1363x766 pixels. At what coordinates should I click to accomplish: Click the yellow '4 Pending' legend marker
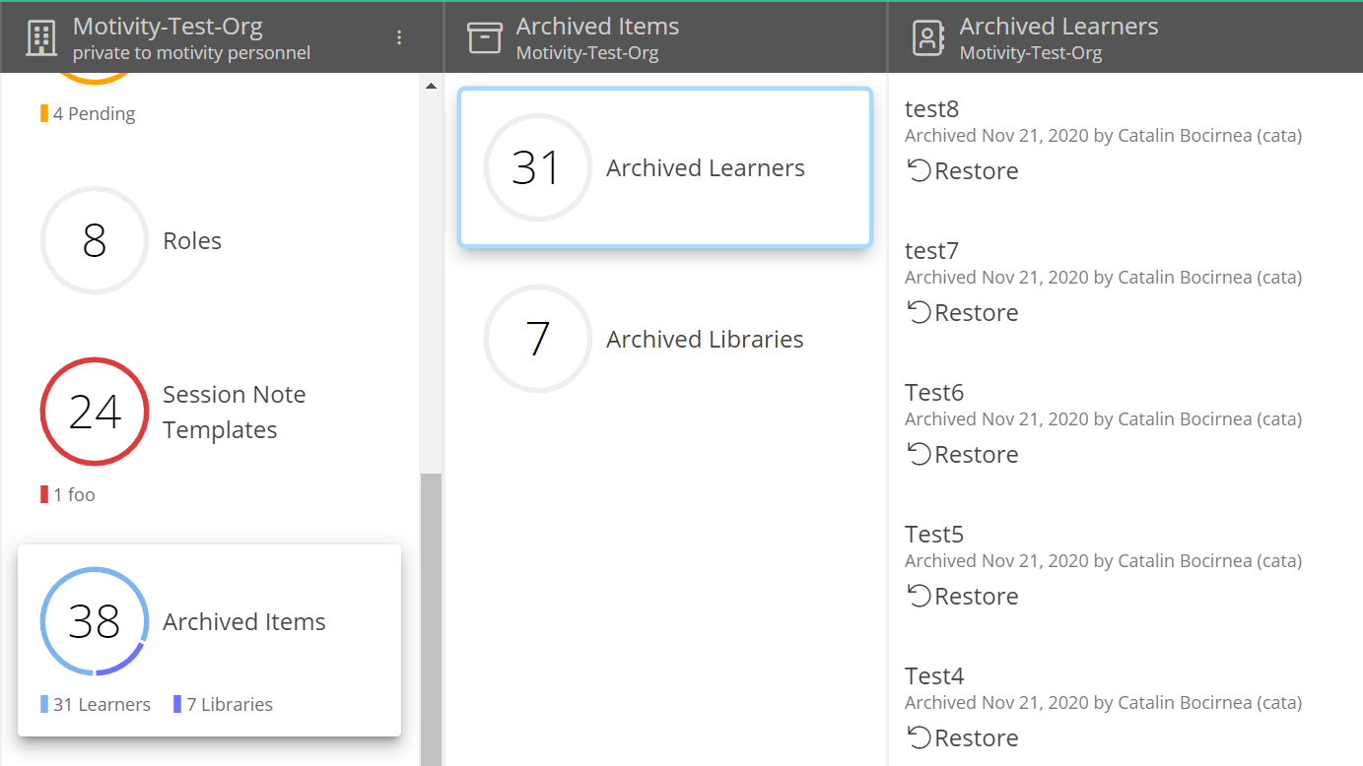coord(42,113)
